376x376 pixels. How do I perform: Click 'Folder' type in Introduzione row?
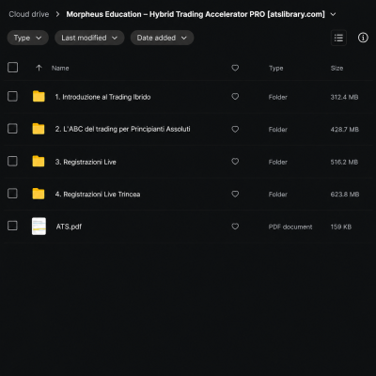click(277, 97)
